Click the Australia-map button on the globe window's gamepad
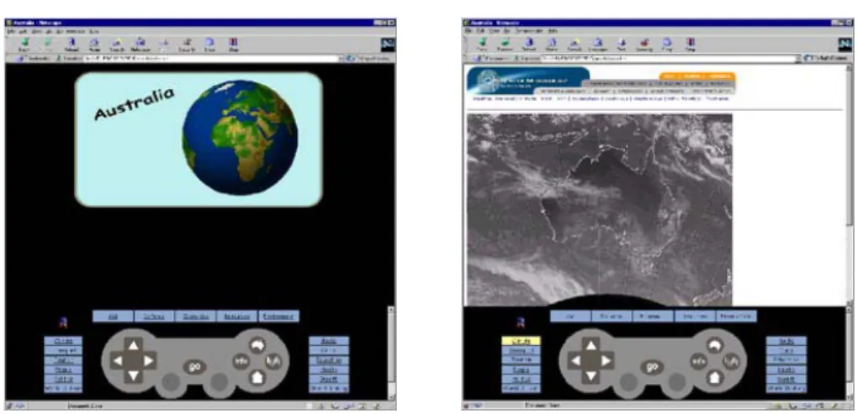 (x=257, y=344)
